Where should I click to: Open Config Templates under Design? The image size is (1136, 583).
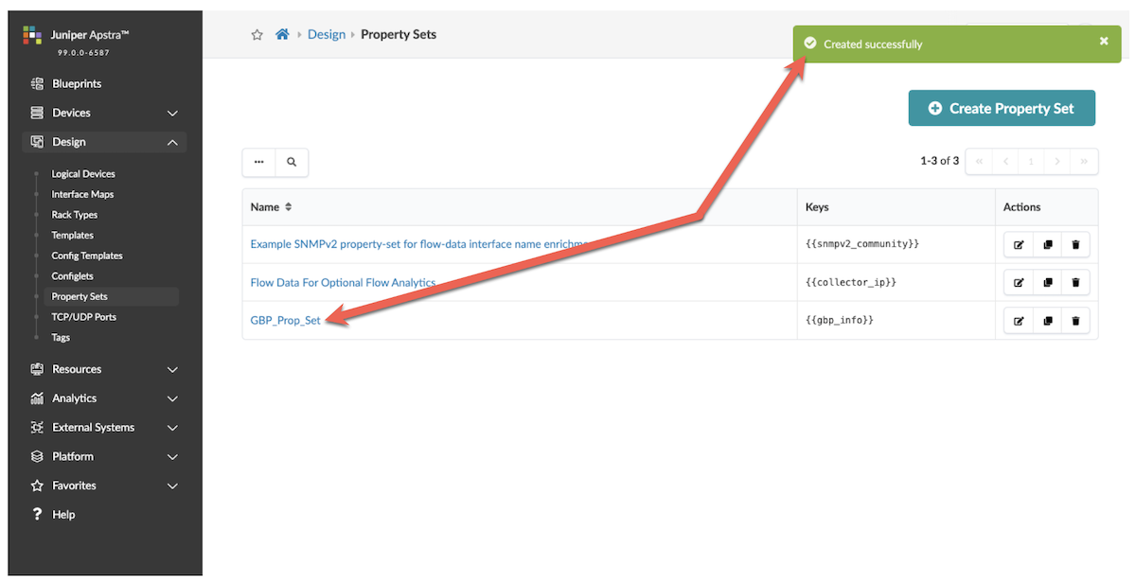(x=87, y=256)
